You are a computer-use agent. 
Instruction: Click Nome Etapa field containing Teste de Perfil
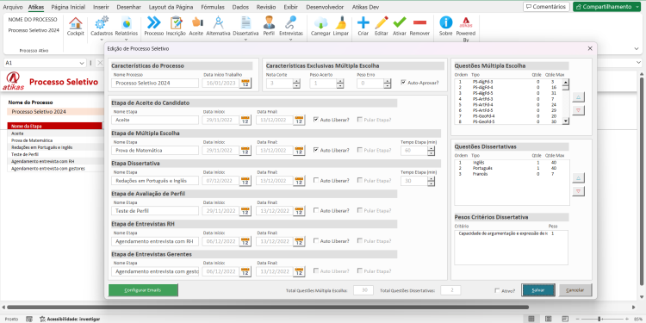[x=155, y=211]
